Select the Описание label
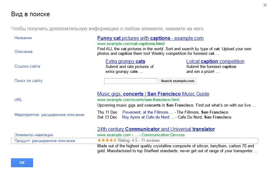This screenshot has height=177, width=269. [x=24, y=52]
